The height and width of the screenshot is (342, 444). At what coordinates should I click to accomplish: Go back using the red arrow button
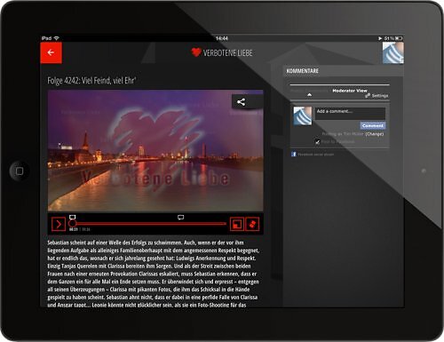pyautogui.click(x=51, y=52)
